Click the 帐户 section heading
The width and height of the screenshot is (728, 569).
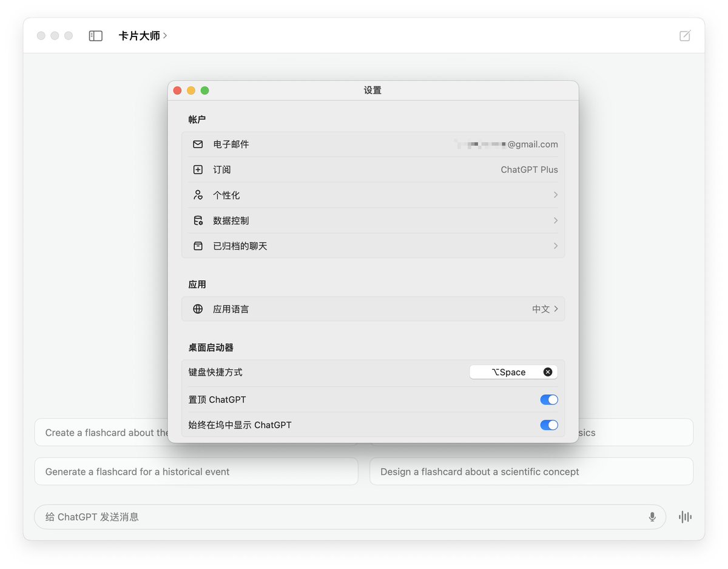(197, 120)
